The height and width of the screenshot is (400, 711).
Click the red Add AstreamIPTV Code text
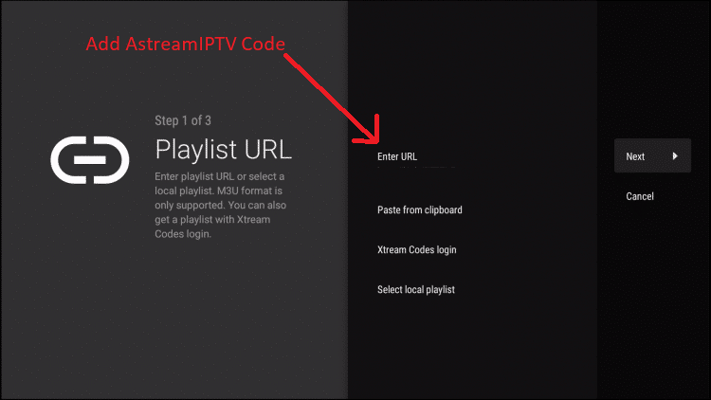(186, 44)
